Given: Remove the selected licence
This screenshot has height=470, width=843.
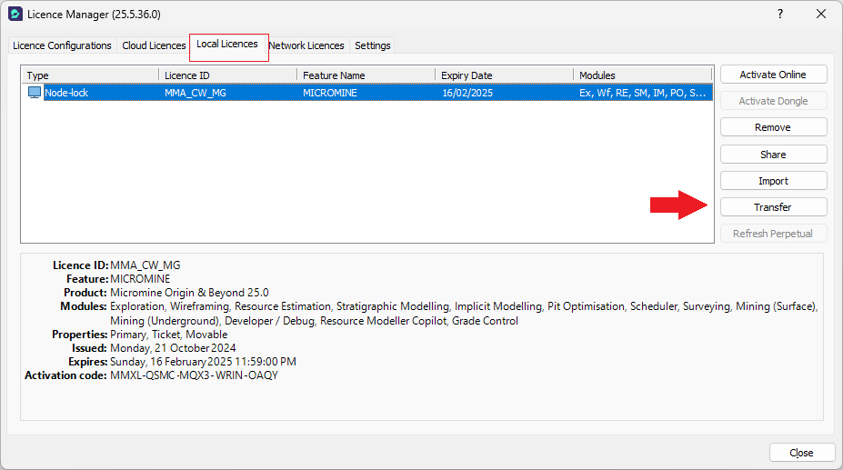Looking at the screenshot, I should 773,127.
